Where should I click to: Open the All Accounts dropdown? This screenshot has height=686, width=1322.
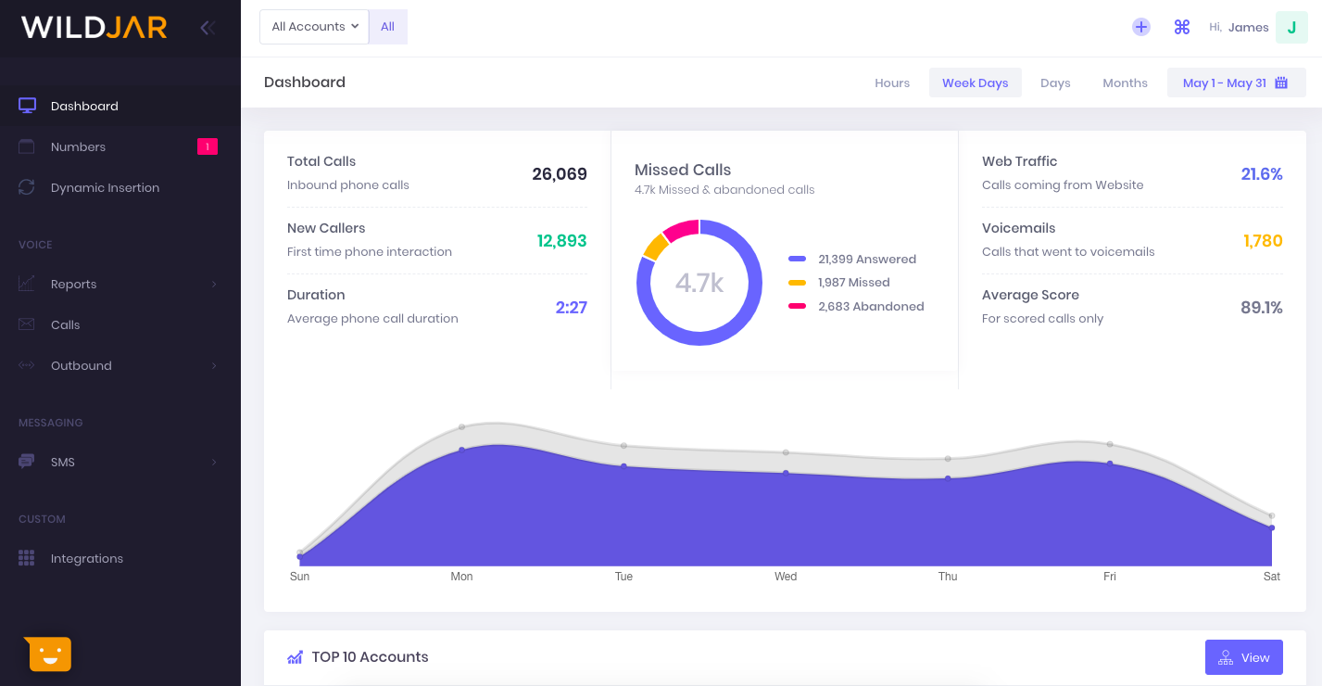[314, 27]
